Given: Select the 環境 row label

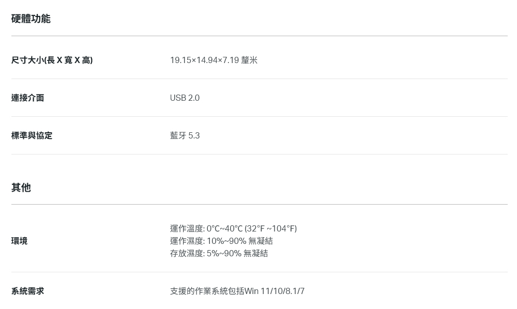Looking at the screenshot, I should [x=20, y=241].
